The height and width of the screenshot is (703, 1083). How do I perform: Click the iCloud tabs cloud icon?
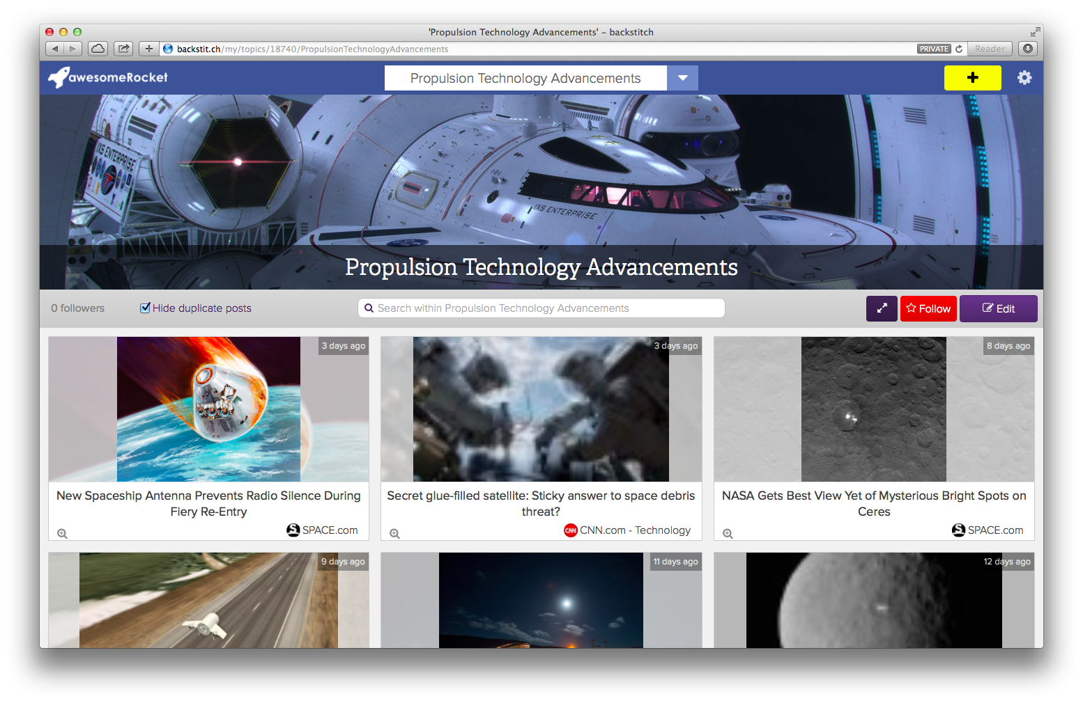pos(98,49)
